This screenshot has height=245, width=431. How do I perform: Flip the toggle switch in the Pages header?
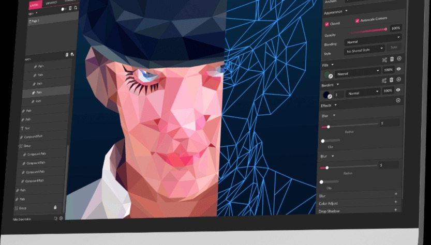tap(64, 9)
